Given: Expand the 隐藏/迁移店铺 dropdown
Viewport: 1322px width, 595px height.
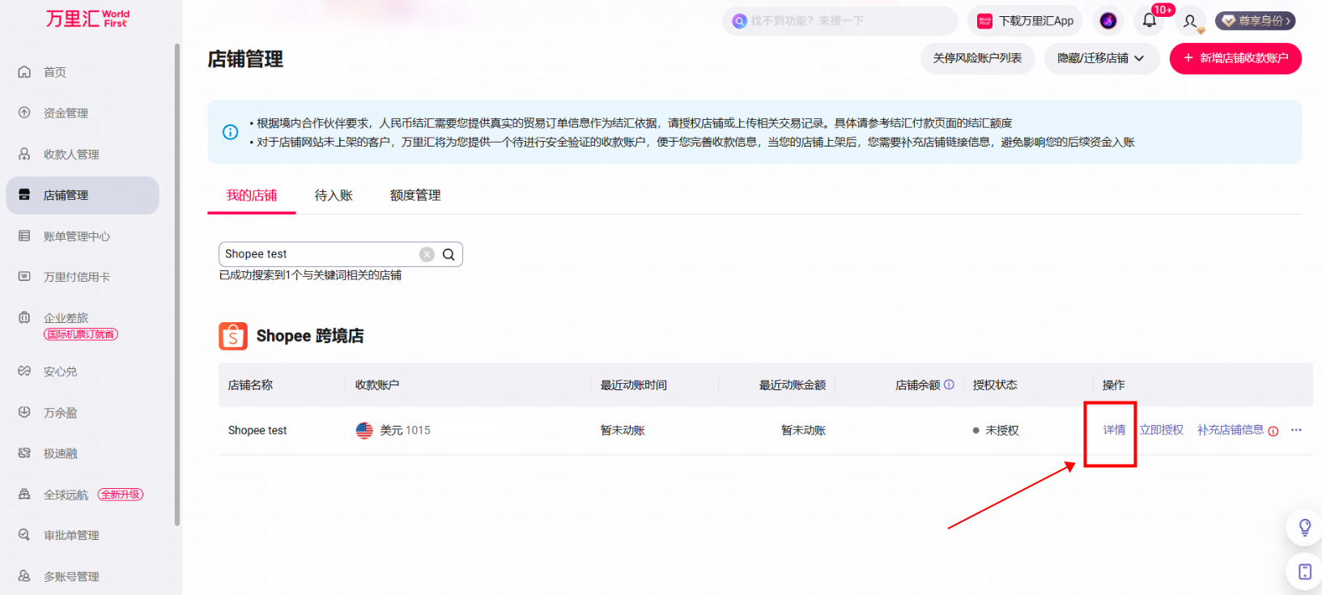Looking at the screenshot, I should click(x=1102, y=58).
